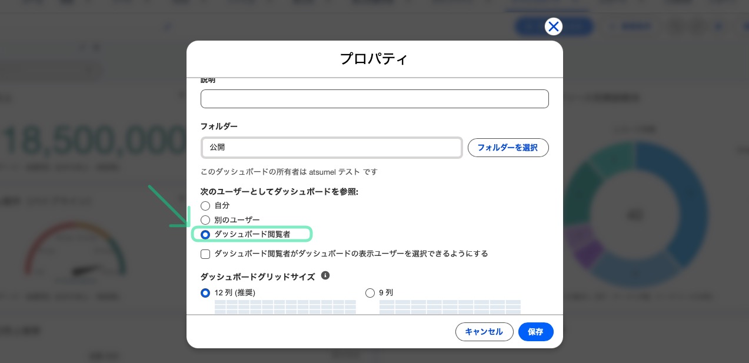Click the フォルダー label

click(x=219, y=126)
